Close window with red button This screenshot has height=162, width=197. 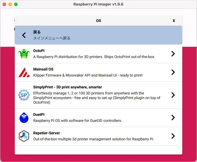pyautogui.click(x=4, y=4)
